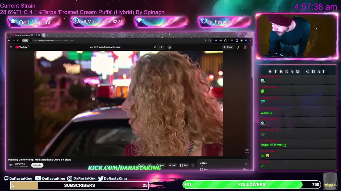Viewport: 341px width, 191px height.
Task: Close the Partying Gone Wrong tab
Action: (39, 35)
